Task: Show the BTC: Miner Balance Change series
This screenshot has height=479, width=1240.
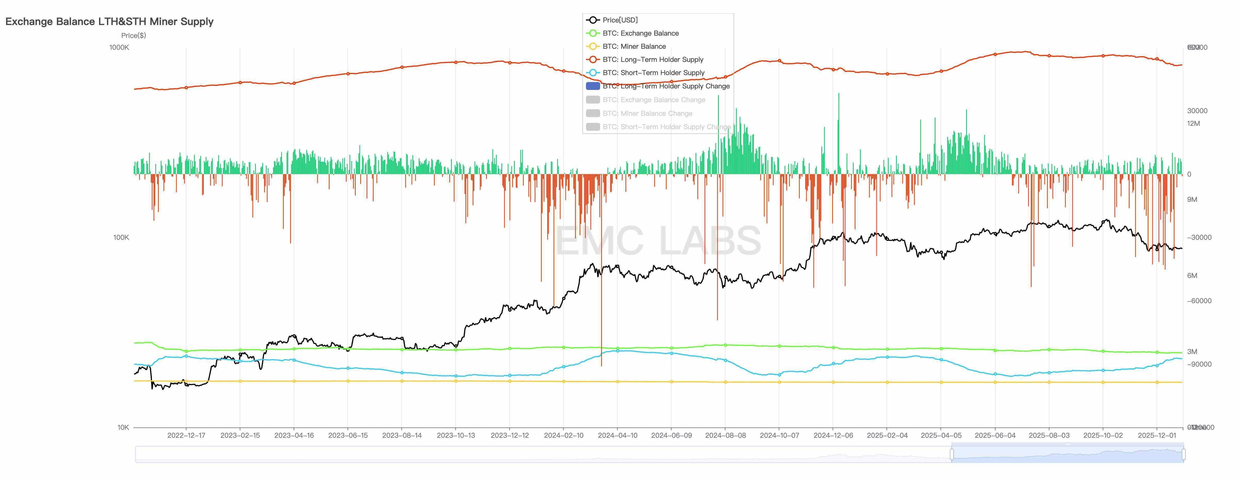Action: pos(647,113)
